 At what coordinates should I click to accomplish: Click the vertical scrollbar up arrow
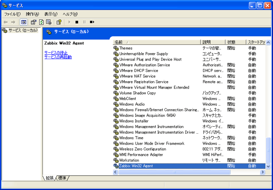click(x=268, y=42)
